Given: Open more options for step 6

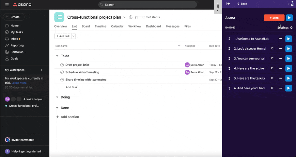Looking at the screenshot, I should point(280,88).
